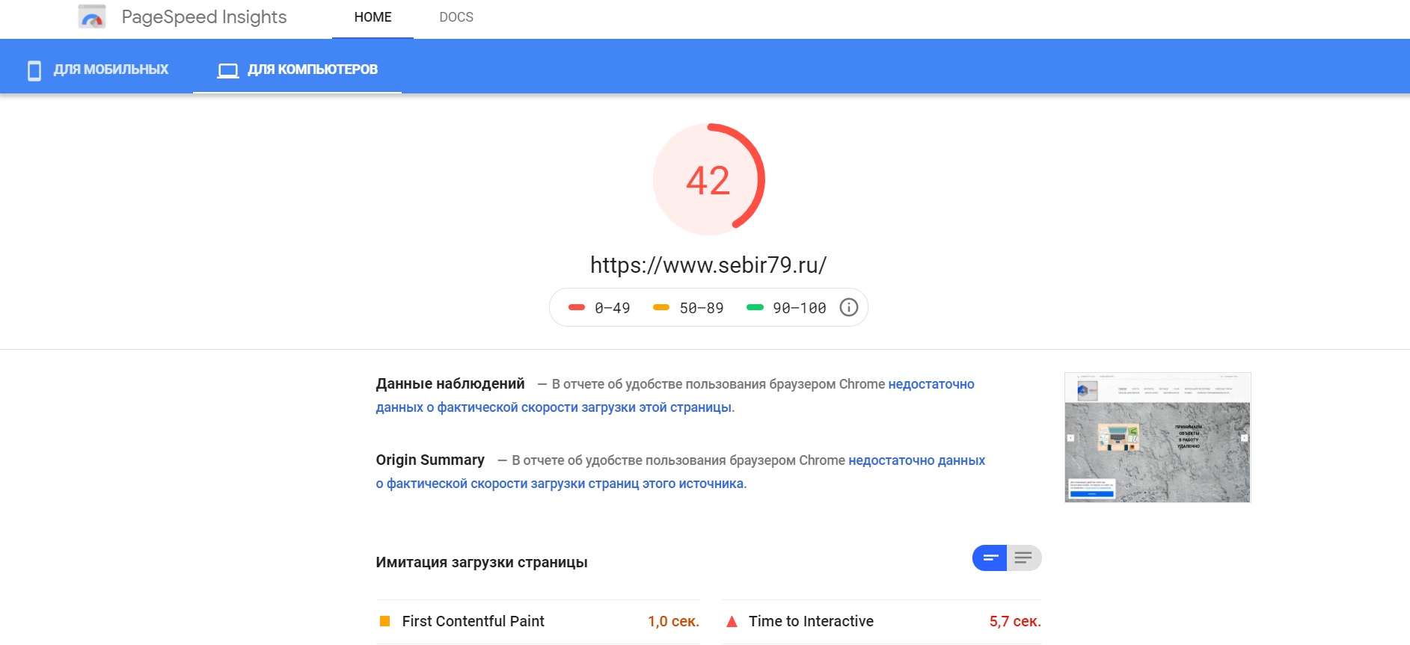The image size is (1410, 645).
Task: Click the orange 50–89 legend marker
Action: coord(660,307)
